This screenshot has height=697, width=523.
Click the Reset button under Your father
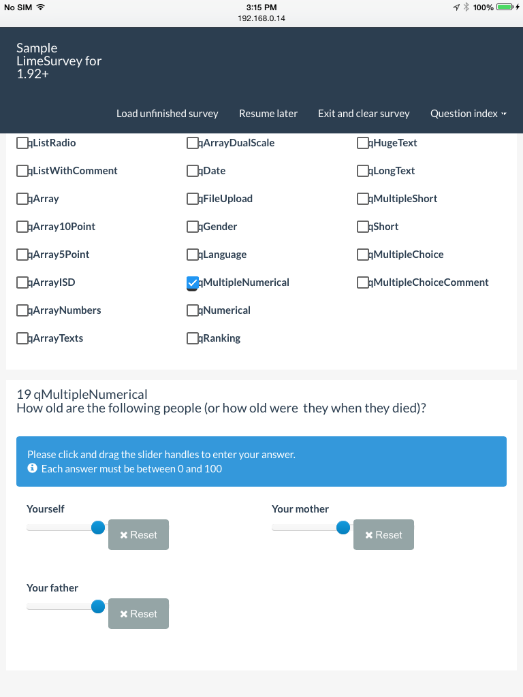tap(138, 614)
